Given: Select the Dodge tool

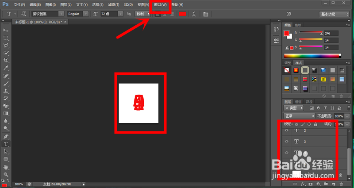Looking at the screenshot, I should point(6,128).
